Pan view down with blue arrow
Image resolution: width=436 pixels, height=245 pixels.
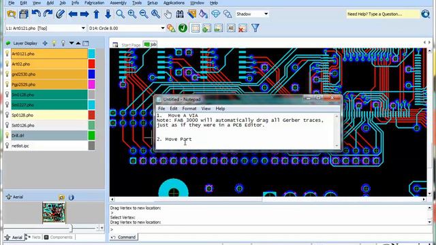coord(108,14)
